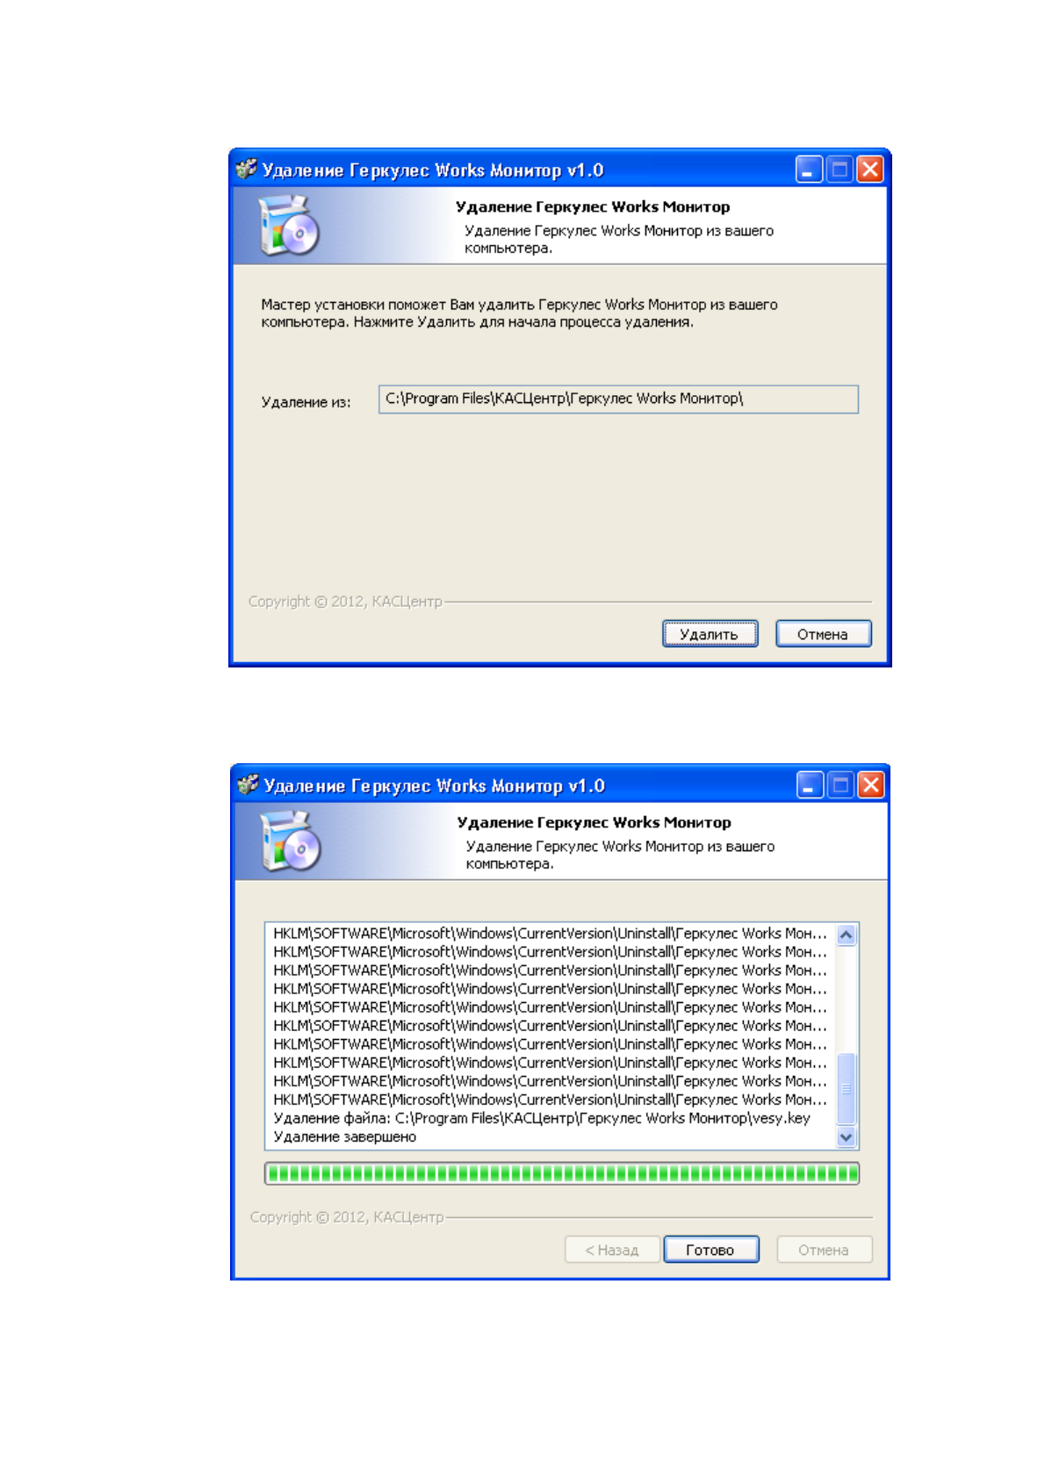Click grayed Отмена button in lower dialog

824,1250
